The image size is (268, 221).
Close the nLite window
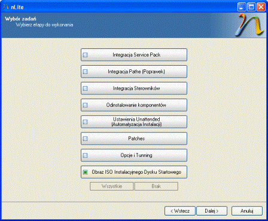[261, 7]
